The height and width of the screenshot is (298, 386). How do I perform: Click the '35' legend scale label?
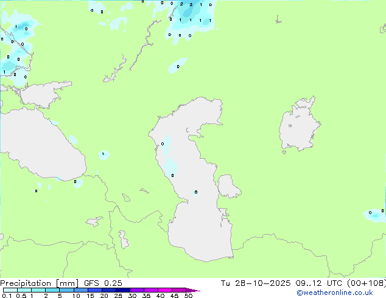point(146,296)
